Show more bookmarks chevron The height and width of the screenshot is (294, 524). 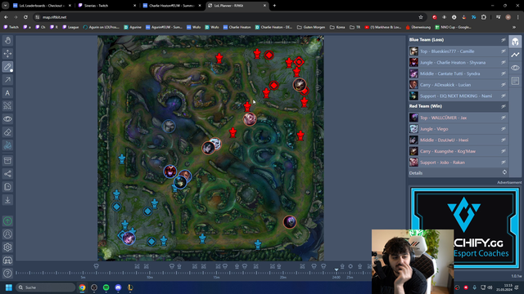pyautogui.click(x=514, y=27)
